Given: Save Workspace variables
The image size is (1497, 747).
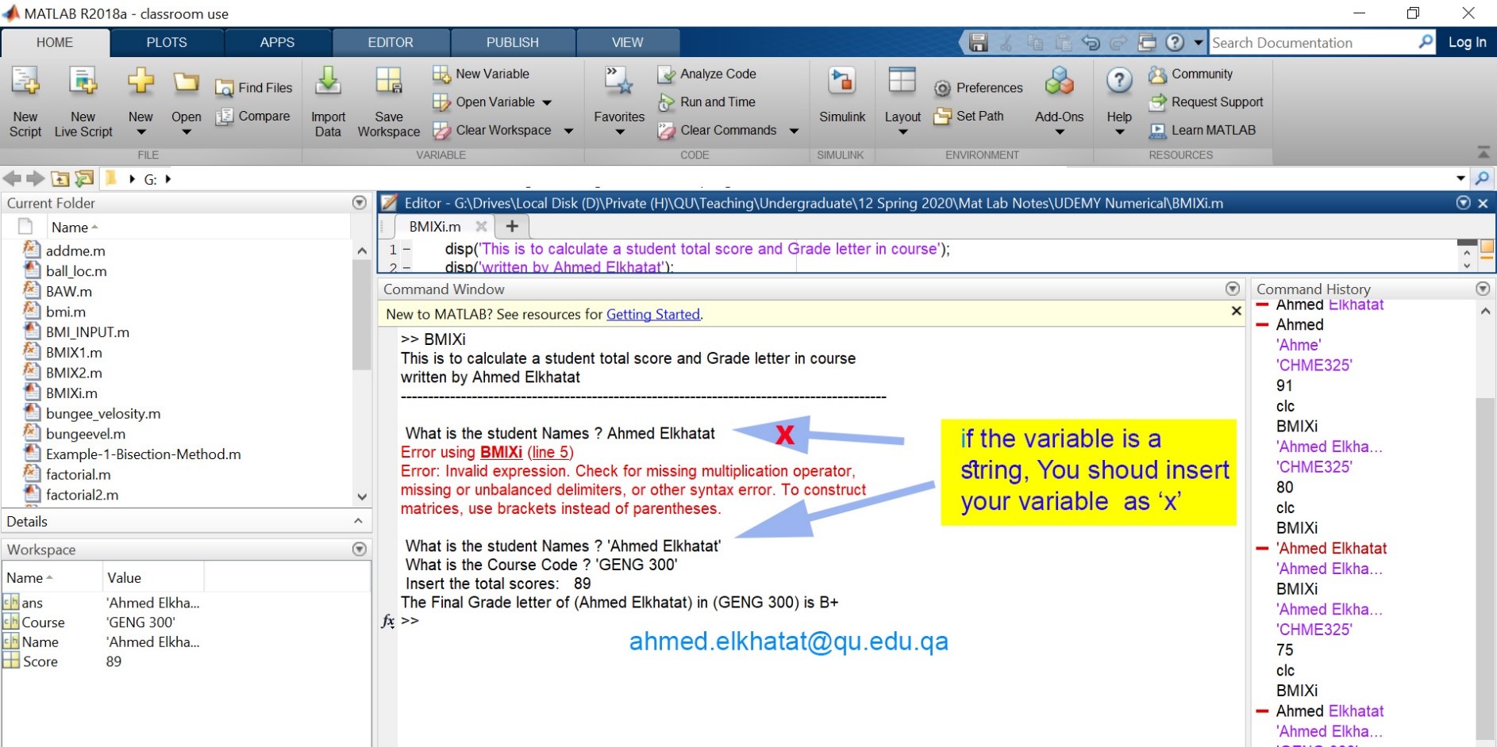Looking at the screenshot, I should (x=389, y=102).
